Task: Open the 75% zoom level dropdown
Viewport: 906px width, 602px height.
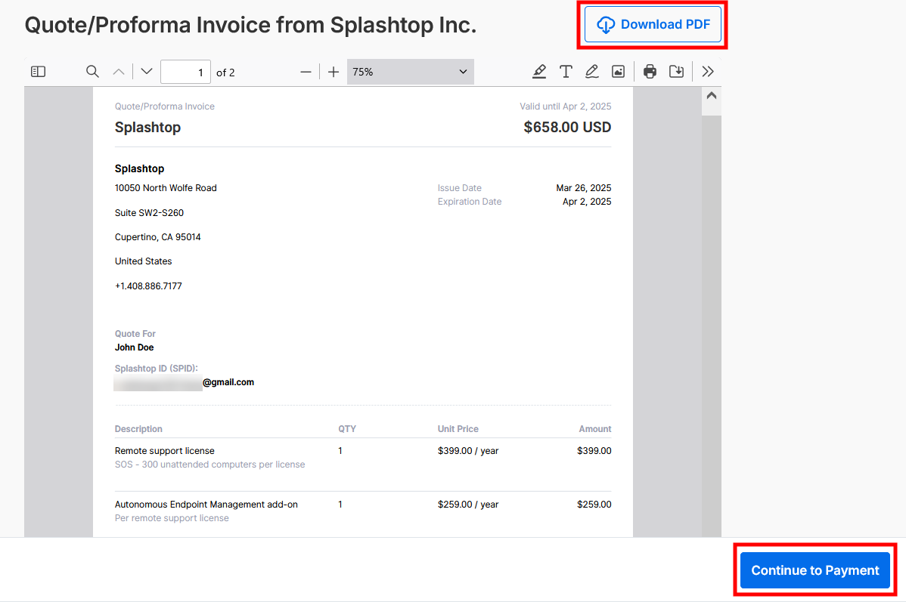Action: point(410,72)
